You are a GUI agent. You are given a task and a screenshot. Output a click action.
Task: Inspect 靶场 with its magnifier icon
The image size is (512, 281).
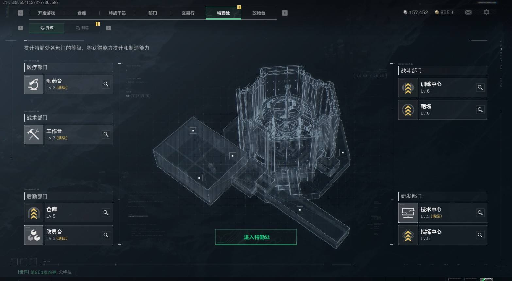[x=480, y=110]
